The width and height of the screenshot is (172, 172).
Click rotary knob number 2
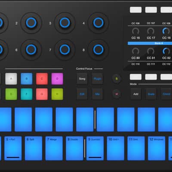[31, 23]
